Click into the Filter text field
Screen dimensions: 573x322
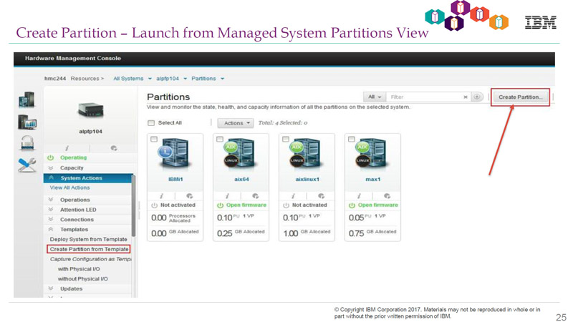pyautogui.click(x=425, y=97)
